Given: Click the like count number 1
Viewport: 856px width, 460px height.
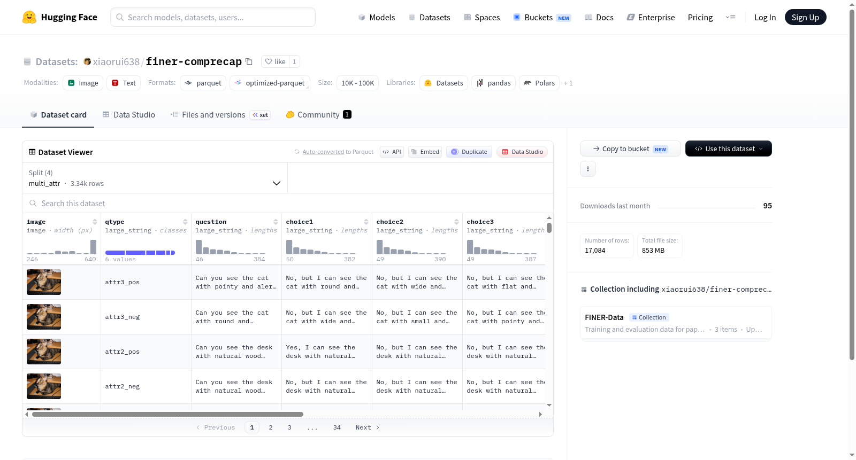Looking at the screenshot, I should click(294, 61).
